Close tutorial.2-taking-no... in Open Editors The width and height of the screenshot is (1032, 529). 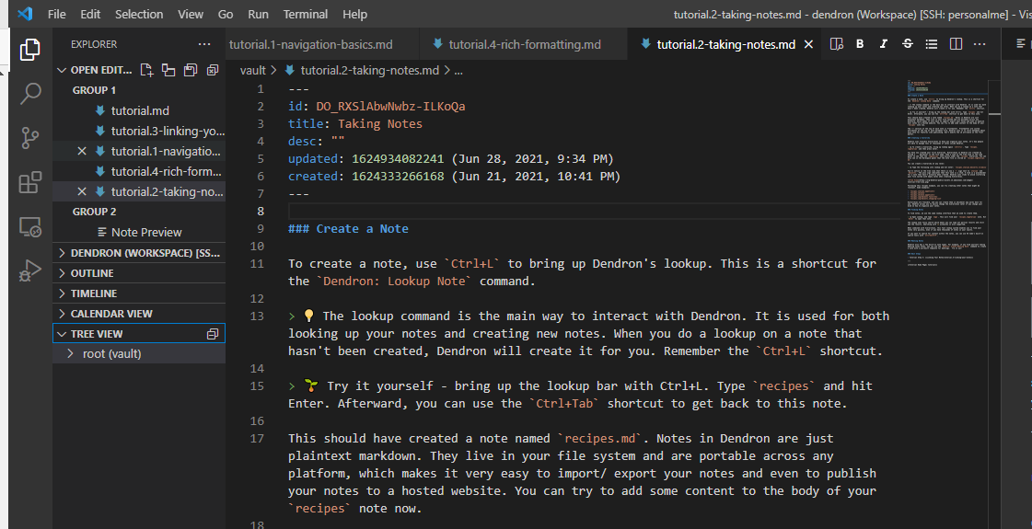click(82, 192)
